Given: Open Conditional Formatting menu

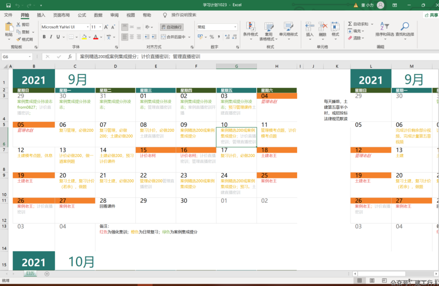Looking at the screenshot, I should tap(251, 31).
